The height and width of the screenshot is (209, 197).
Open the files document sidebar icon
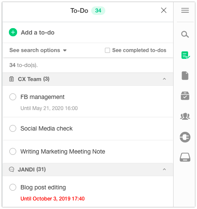pyautogui.click(x=185, y=75)
